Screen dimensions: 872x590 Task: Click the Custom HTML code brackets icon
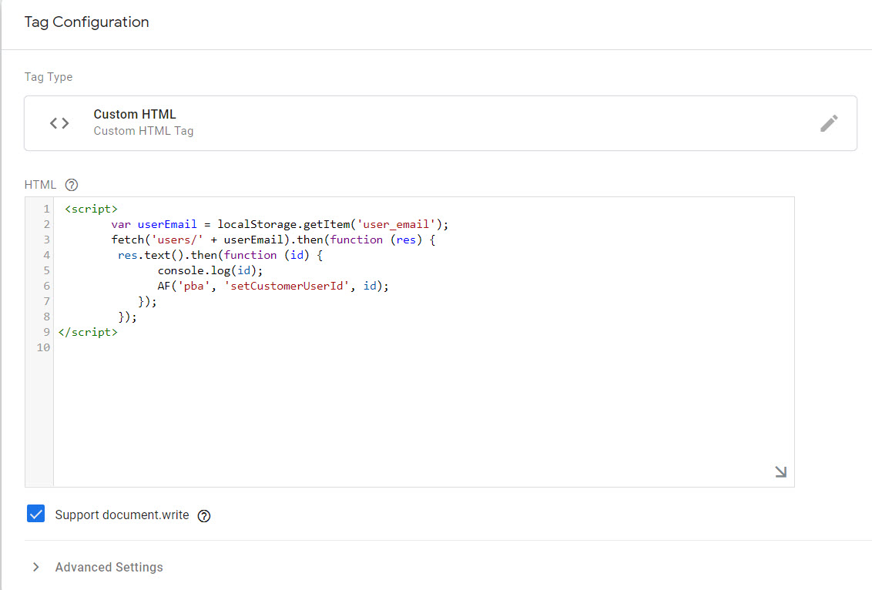pyautogui.click(x=59, y=123)
